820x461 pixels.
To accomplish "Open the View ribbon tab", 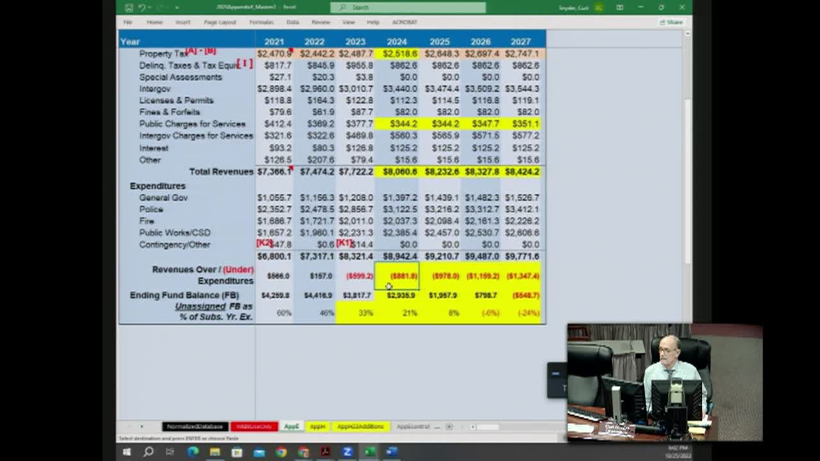I will 348,22.
